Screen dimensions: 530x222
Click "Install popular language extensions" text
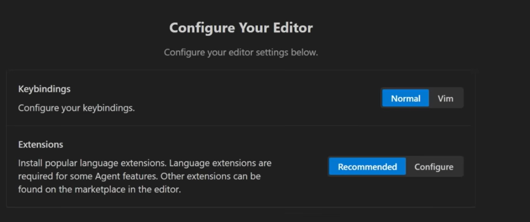point(92,163)
